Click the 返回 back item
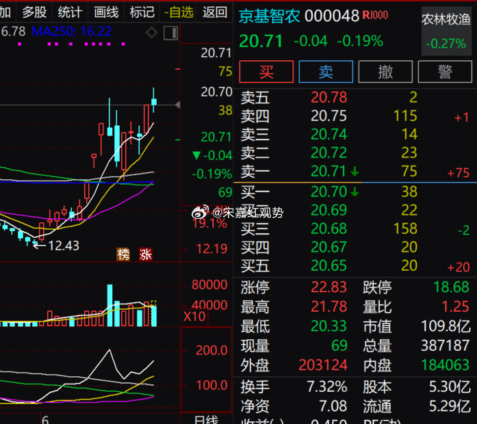 click(x=215, y=12)
